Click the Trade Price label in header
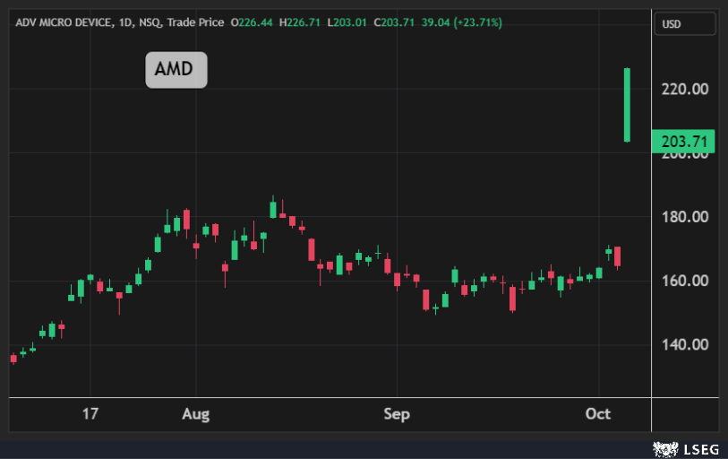 coord(194,22)
